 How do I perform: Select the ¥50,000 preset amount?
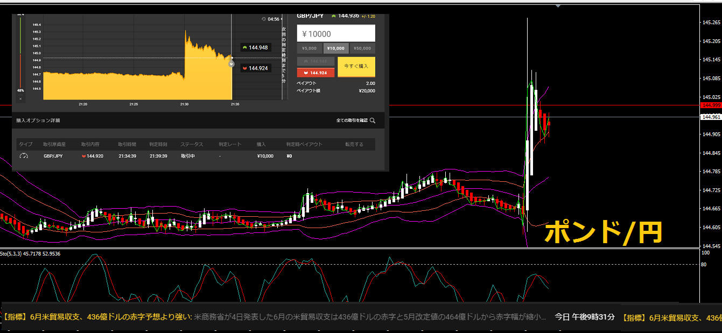(x=362, y=48)
